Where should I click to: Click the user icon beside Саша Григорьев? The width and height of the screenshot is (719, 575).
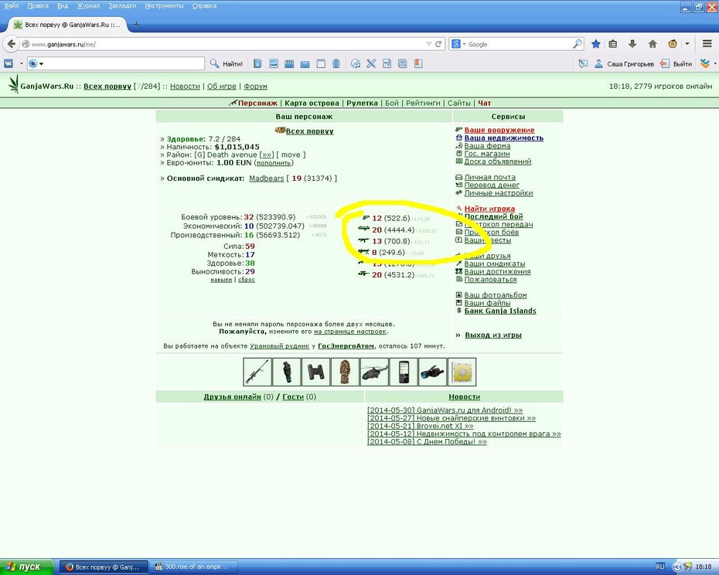598,63
